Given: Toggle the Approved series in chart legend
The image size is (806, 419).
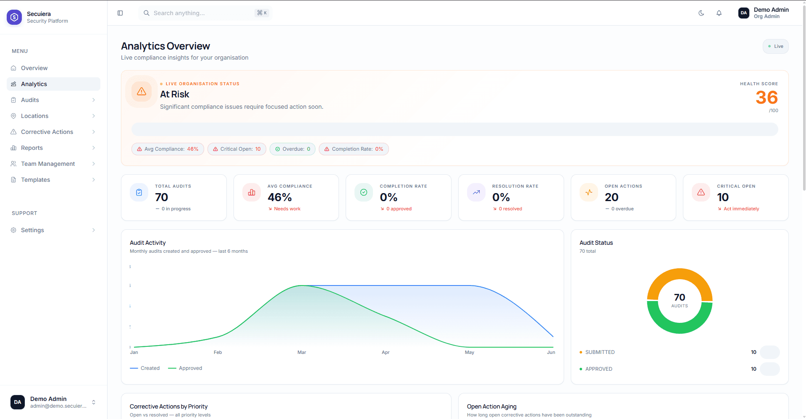Looking at the screenshot, I should (x=185, y=368).
